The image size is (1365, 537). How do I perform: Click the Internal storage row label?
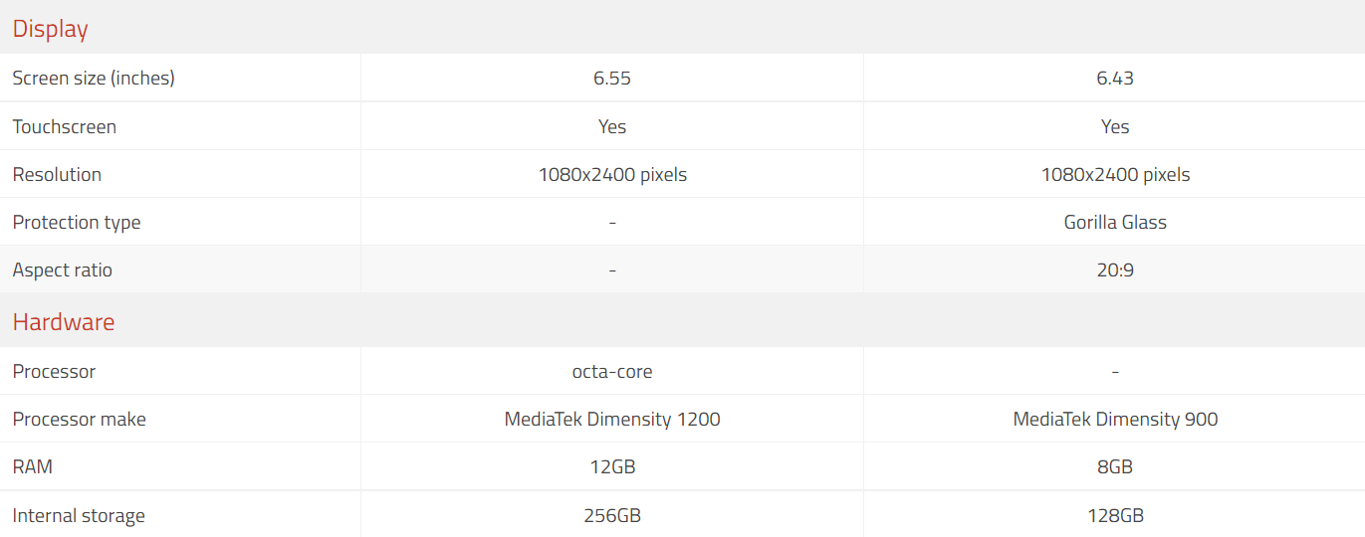coord(79,515)
